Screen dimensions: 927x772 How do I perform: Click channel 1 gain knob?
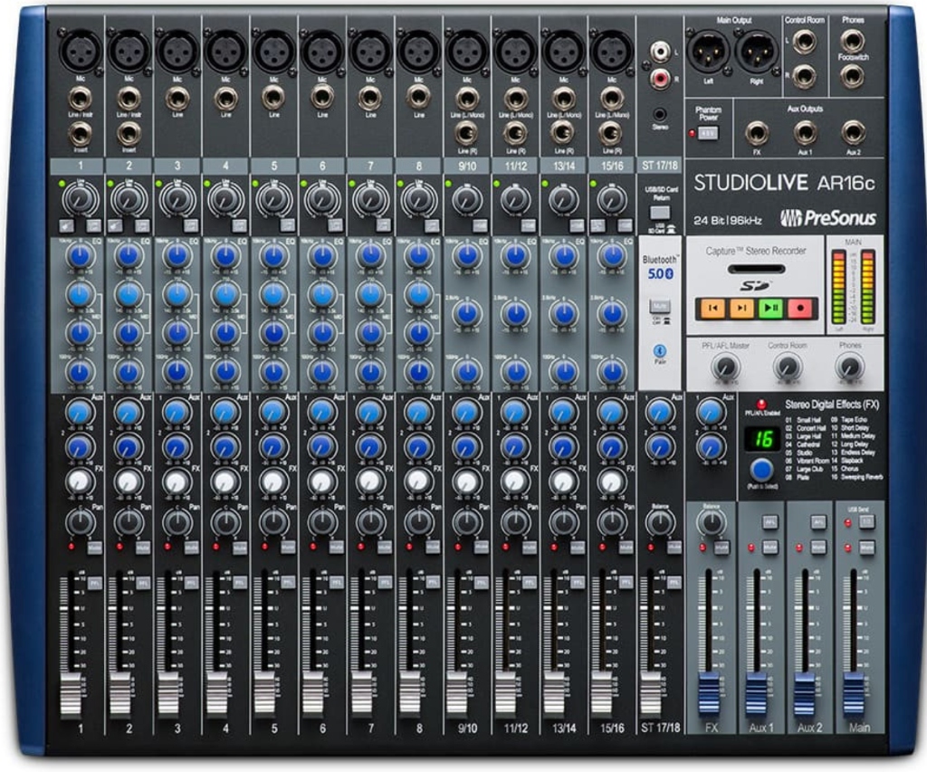click(x=81, y=199)
